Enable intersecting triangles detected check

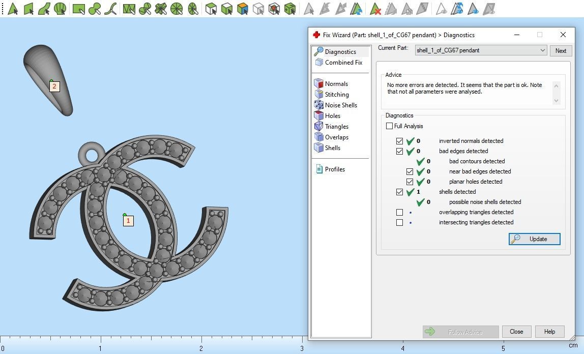coord(400,222)
